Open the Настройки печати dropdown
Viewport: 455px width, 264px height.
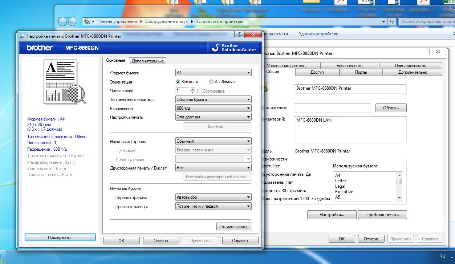click(x=213, y=117)
